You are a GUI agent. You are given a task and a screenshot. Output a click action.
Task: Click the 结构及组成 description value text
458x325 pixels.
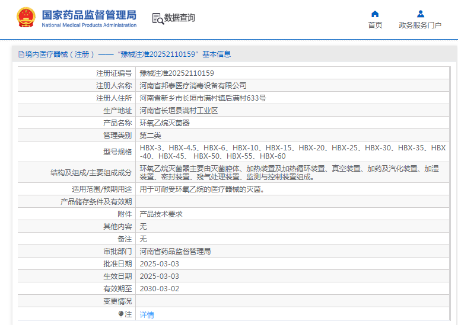point(289,172)
